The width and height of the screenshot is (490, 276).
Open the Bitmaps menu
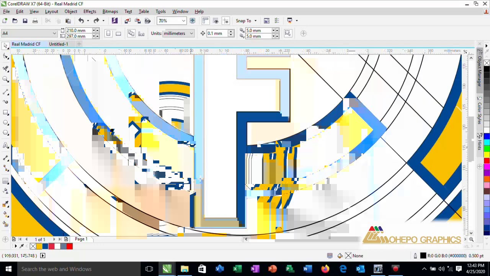(110, 11)
